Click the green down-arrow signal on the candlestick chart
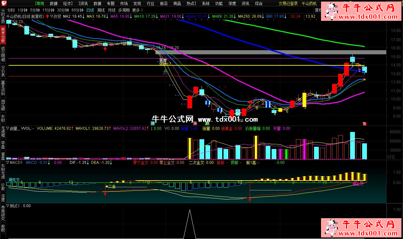The image size is (403, 239). point(165,72)
